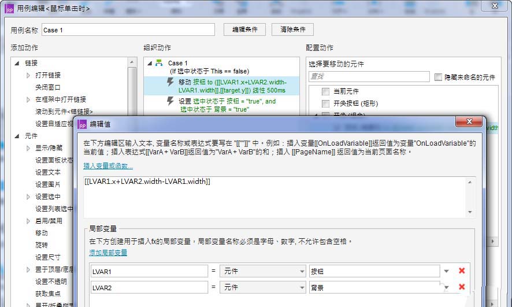Open the 背景 widget dropdown arrow
Image resolution: width=512 pixels, height=307 pixels.
tap(446, 287)
